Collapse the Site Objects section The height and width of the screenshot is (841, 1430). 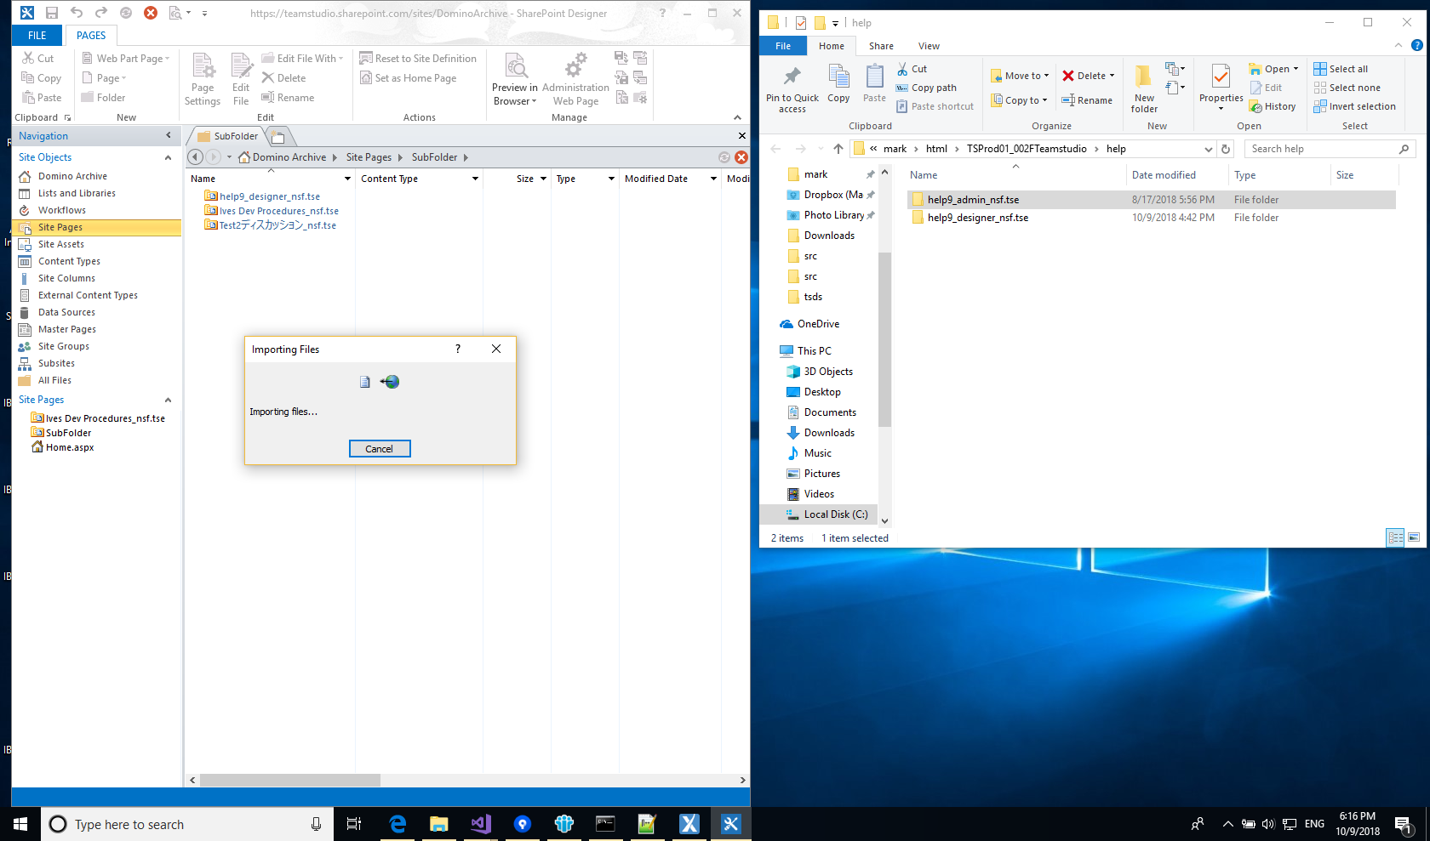pyautogui.click(x=168, y=157)
